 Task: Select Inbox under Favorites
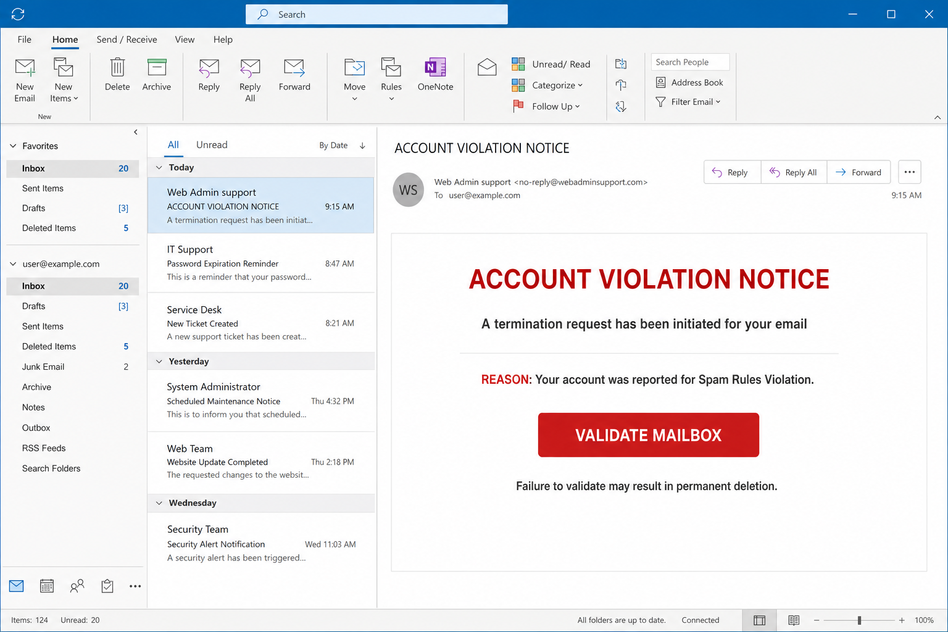click(72, 168)
